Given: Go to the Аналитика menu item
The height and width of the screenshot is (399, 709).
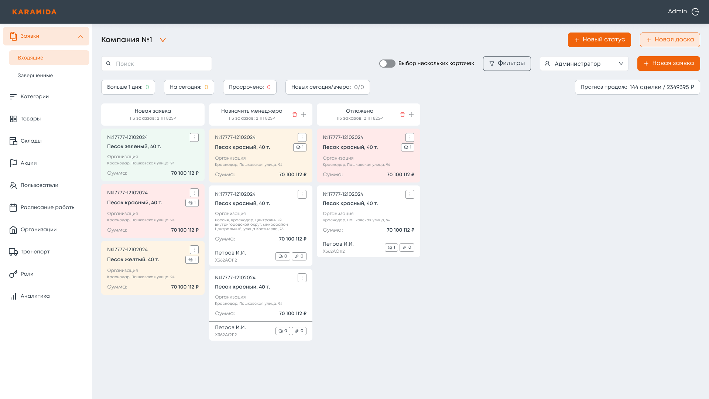Looking at the screenshot, I should click(x=35, y=296).
